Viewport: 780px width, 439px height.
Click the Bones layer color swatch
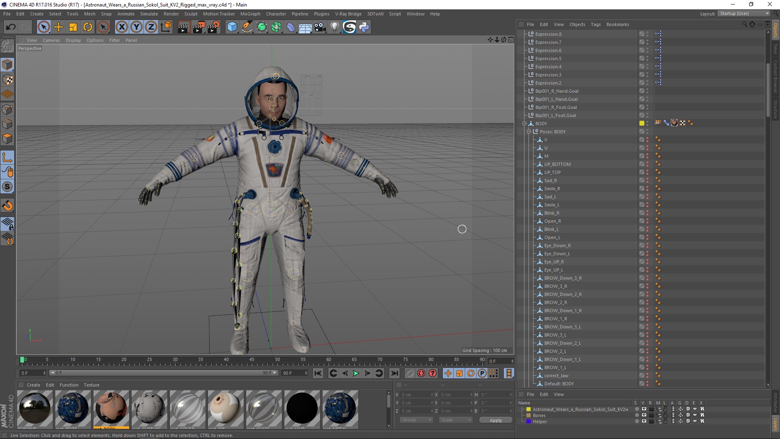click(x=529, y=415)
